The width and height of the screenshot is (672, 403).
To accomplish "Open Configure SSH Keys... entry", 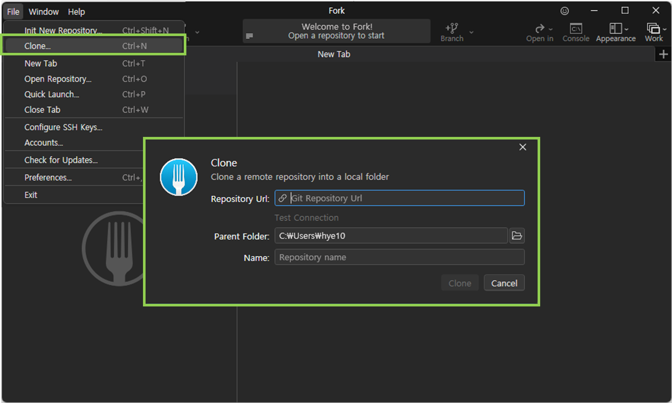I will click(x=94, y=127).
